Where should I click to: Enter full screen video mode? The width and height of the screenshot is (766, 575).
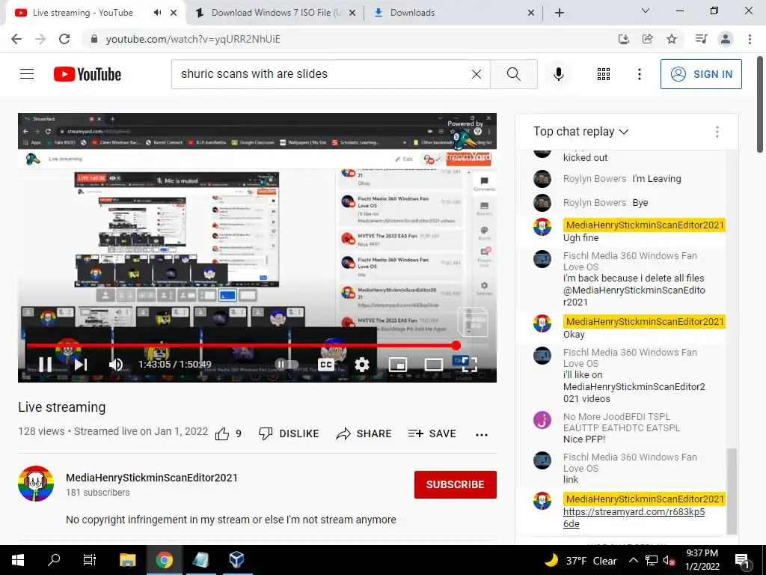click(469, 365)
